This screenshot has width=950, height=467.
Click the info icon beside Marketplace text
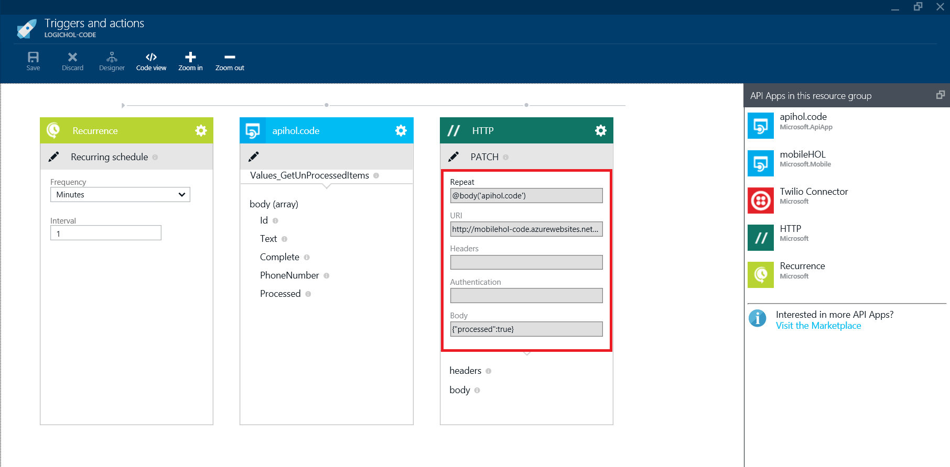coord(758,318)
